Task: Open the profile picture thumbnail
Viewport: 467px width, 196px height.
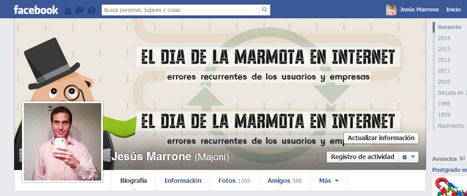Action: (63, 142)
